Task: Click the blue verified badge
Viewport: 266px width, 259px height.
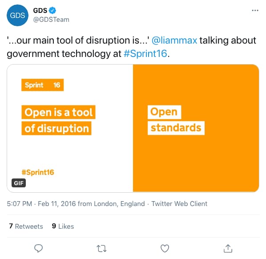Action: (52, 11)
